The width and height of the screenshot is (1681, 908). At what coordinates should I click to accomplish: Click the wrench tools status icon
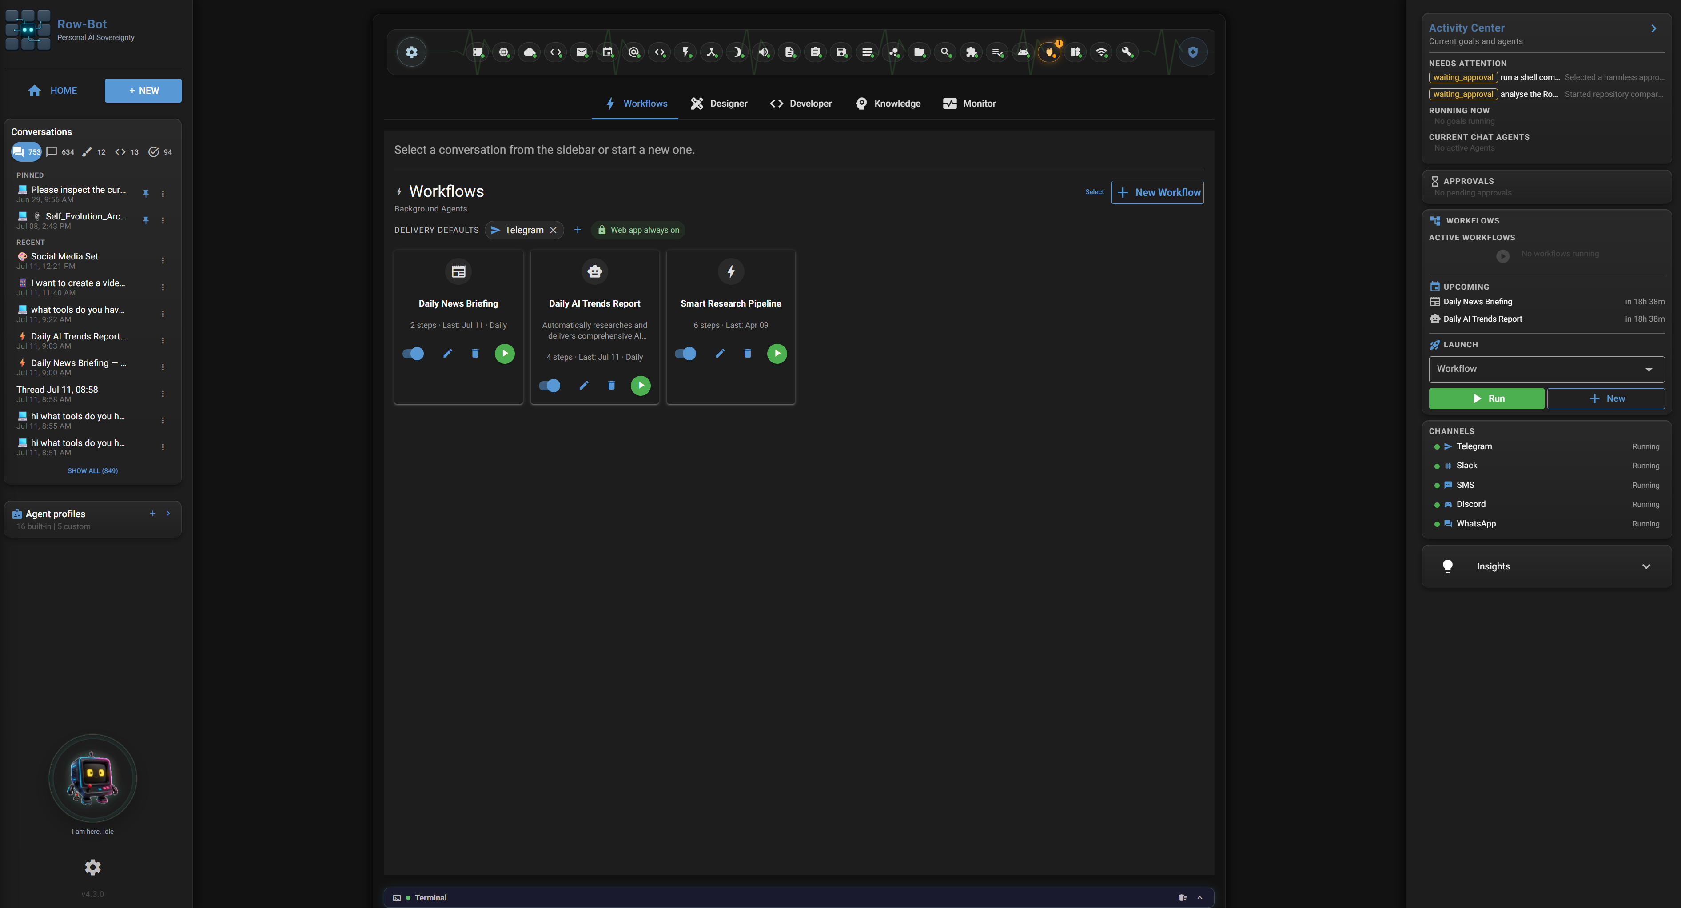[1127, 52]
